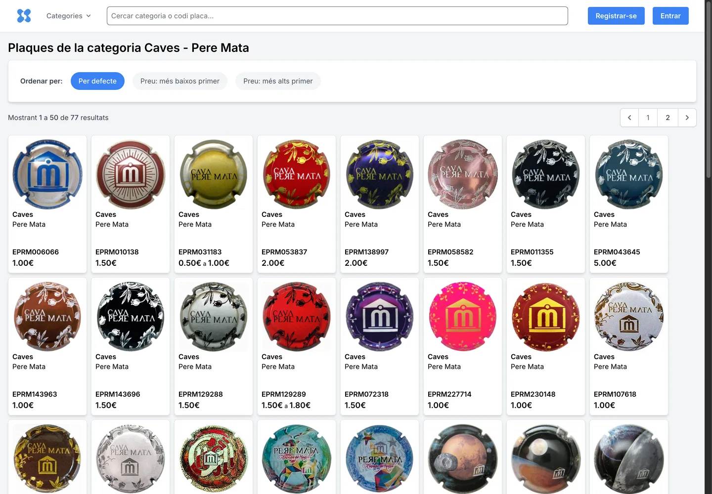The height and width of the screenshot is (494, 712).
Task: Click 'Mostrant 1 a 50 de 77 resultats' text
Action: coord(58,118)
